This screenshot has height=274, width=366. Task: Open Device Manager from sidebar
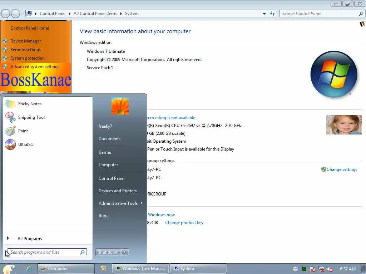(x=25, y=41)
